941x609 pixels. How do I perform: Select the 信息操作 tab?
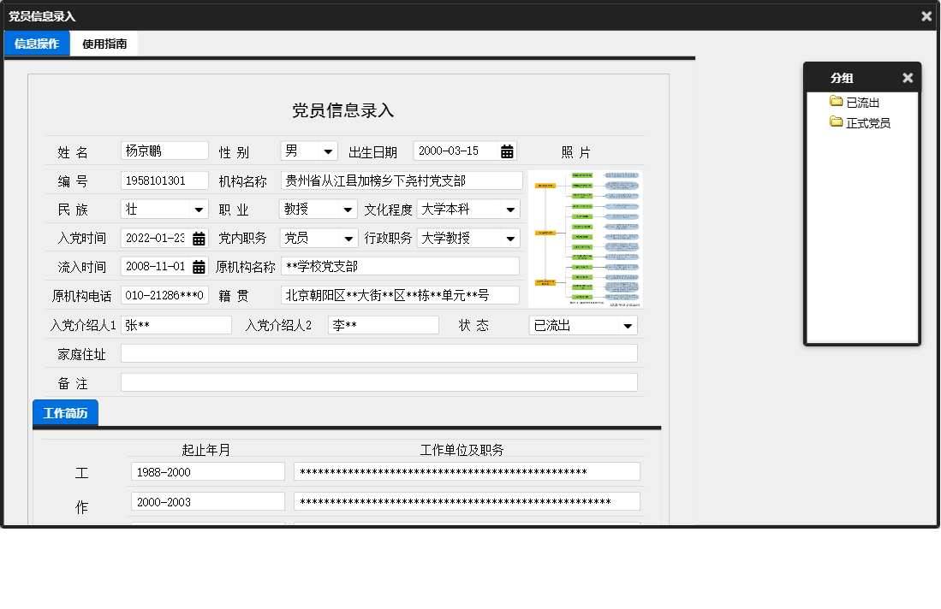click(x=36, y=43)
